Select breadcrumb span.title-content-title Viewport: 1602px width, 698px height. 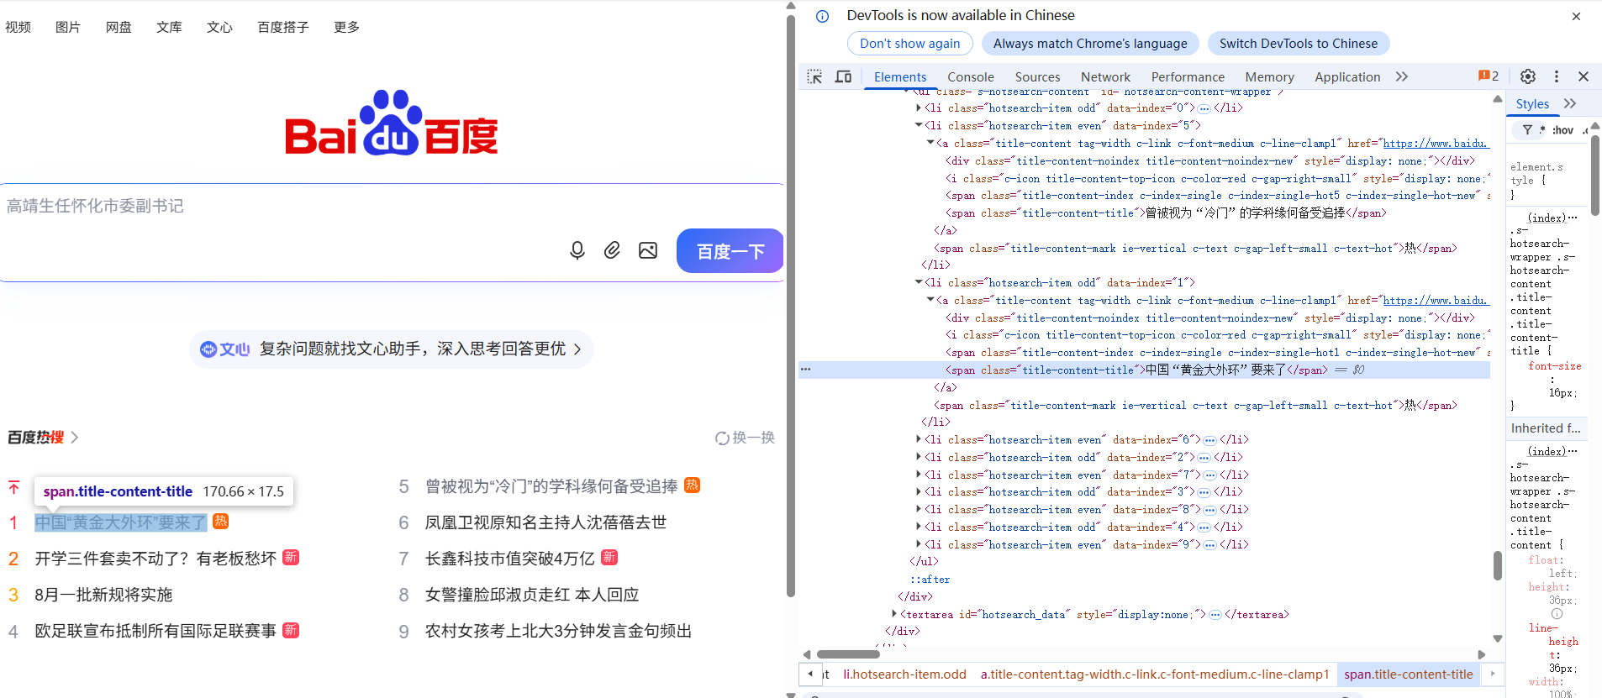click(1408, 674)
